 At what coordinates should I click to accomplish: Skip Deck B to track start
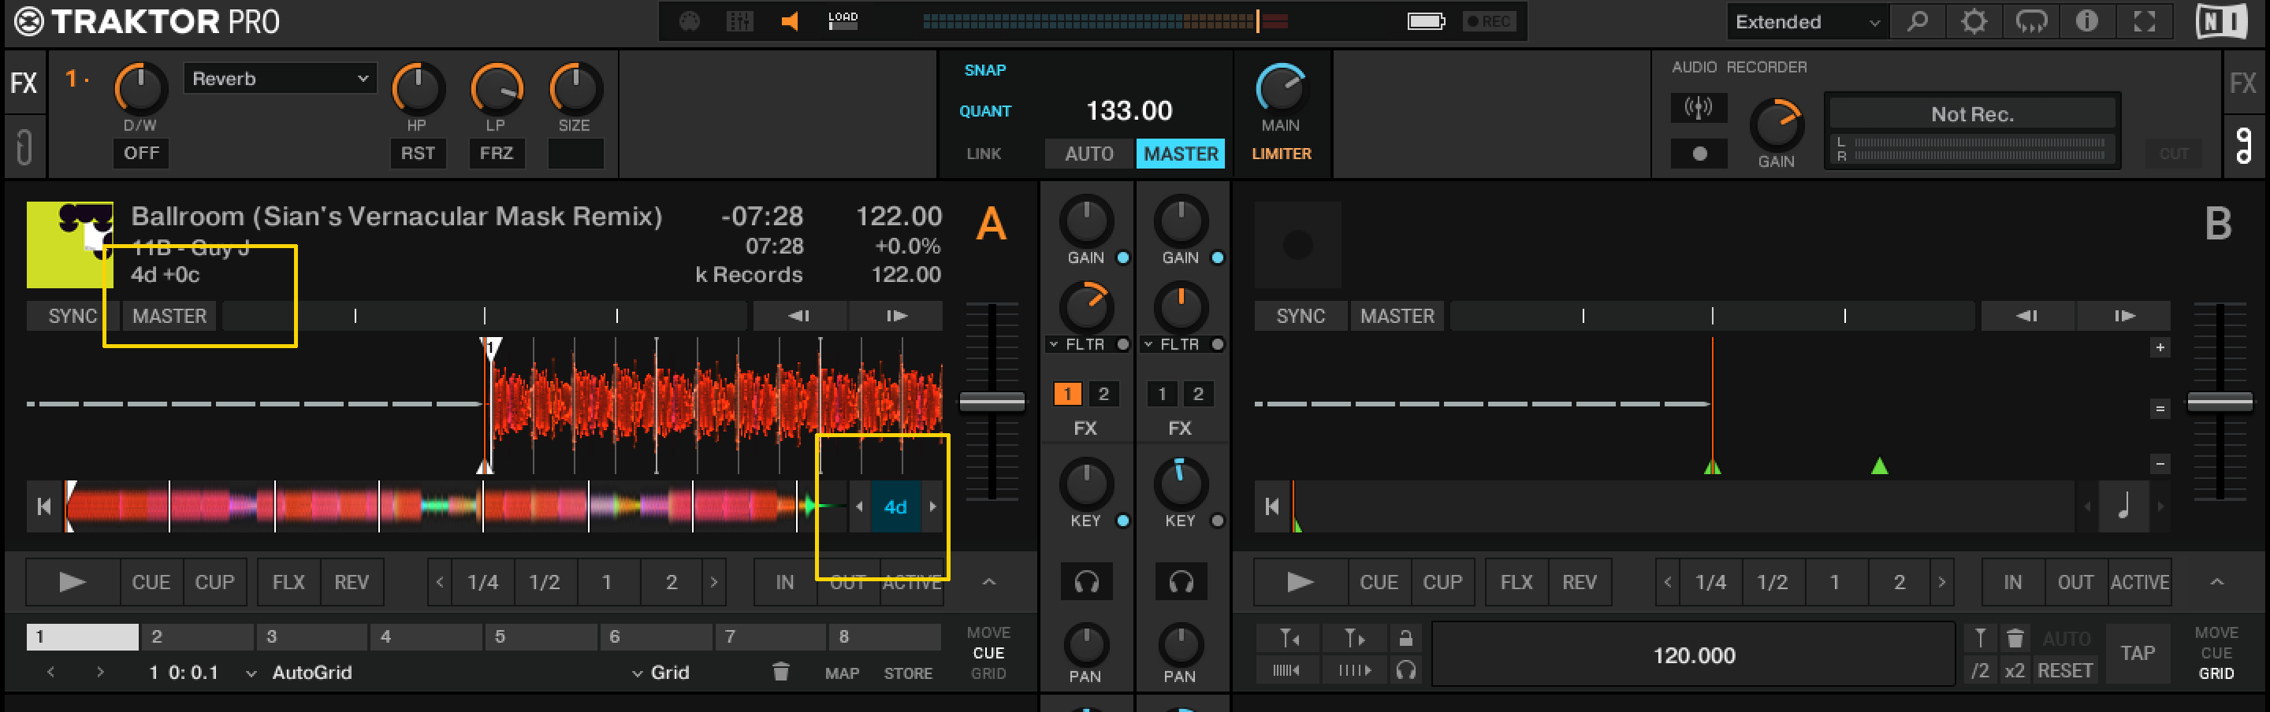tap(1271, 507)
